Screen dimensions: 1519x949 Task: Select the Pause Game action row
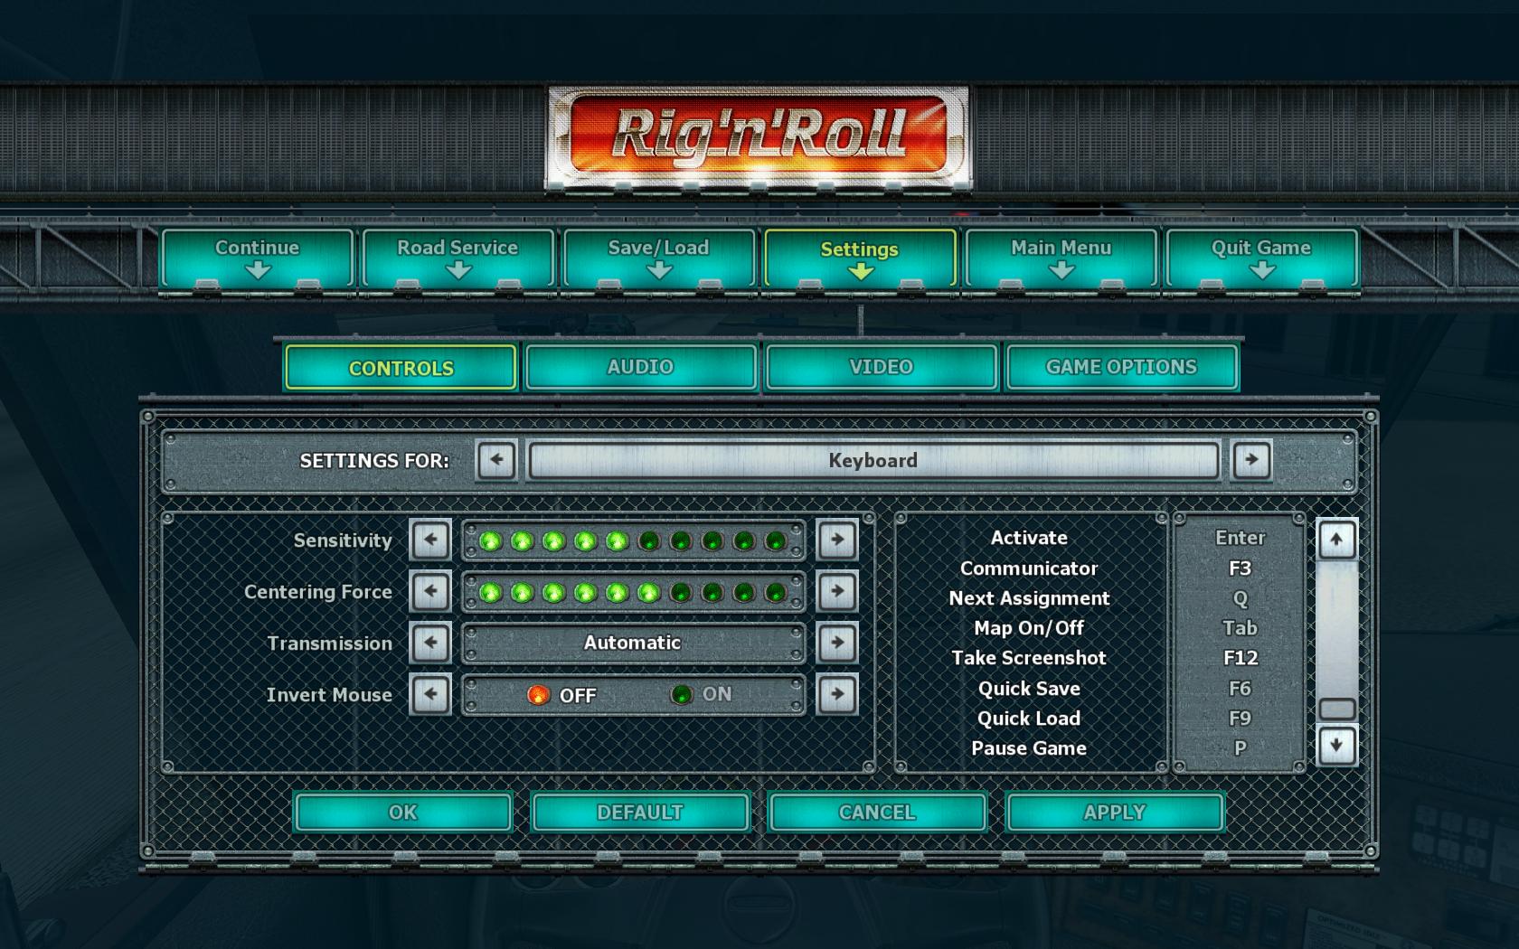1029,748
